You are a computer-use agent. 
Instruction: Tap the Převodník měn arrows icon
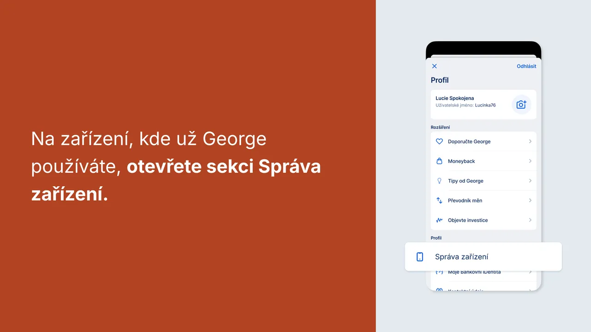(x=440, y=201)
